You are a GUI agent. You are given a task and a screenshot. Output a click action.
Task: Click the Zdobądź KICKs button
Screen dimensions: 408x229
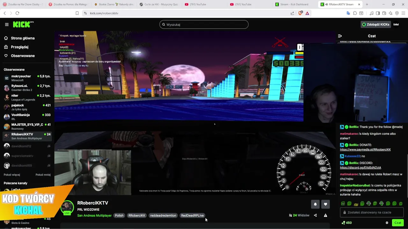point(375,24)
